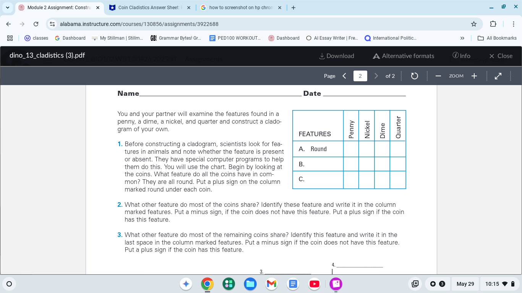
Task: Open the Chrome three-dot menu
Action: [x=514, y=24]
